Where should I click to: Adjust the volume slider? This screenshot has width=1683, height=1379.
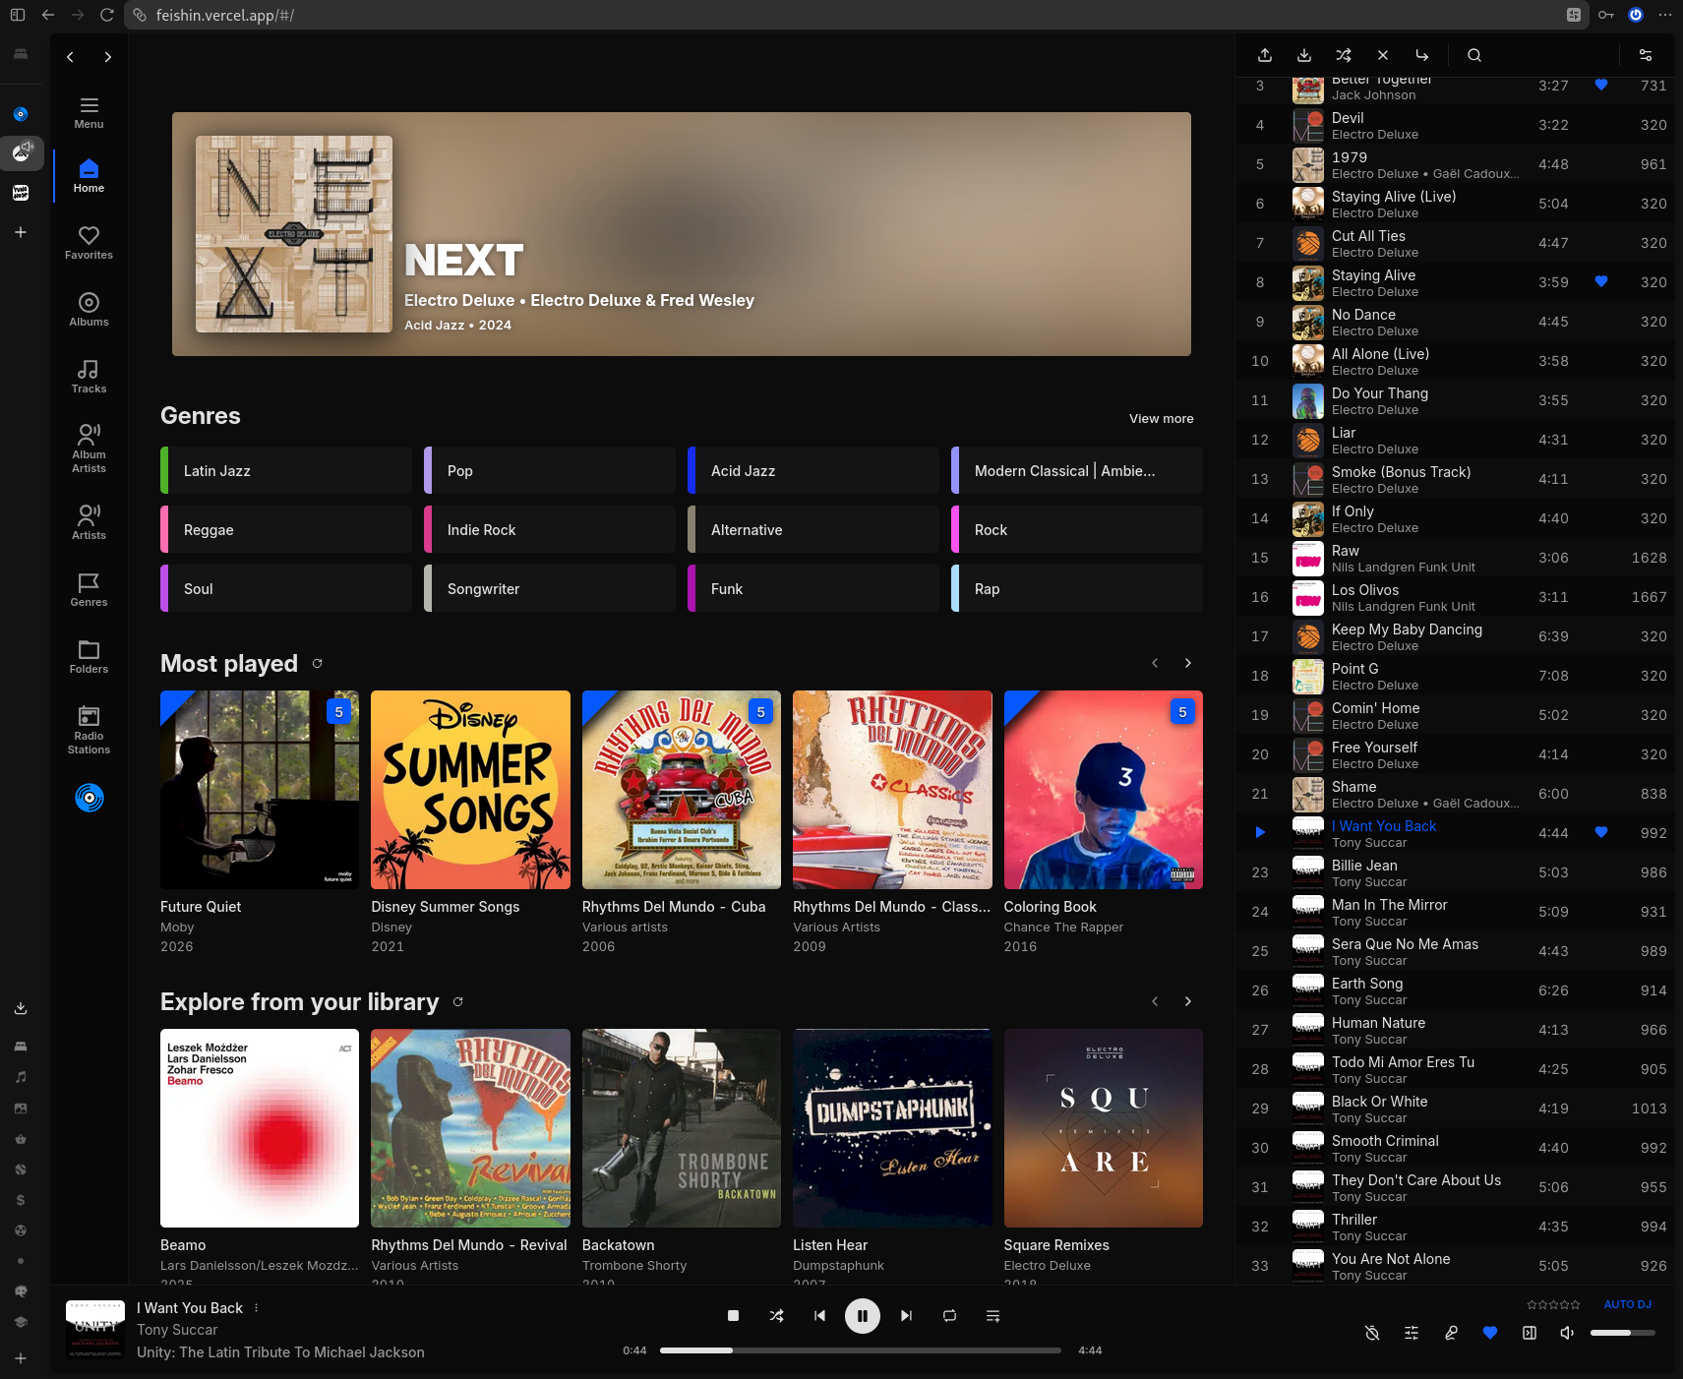point(1622,1333)
